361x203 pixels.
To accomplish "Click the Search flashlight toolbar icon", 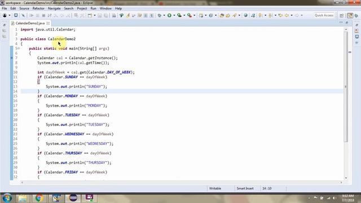I will pos(235,15).
